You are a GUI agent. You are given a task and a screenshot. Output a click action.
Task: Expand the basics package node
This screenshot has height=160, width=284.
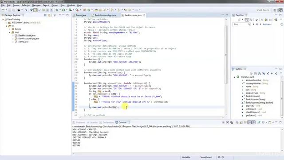10,29
